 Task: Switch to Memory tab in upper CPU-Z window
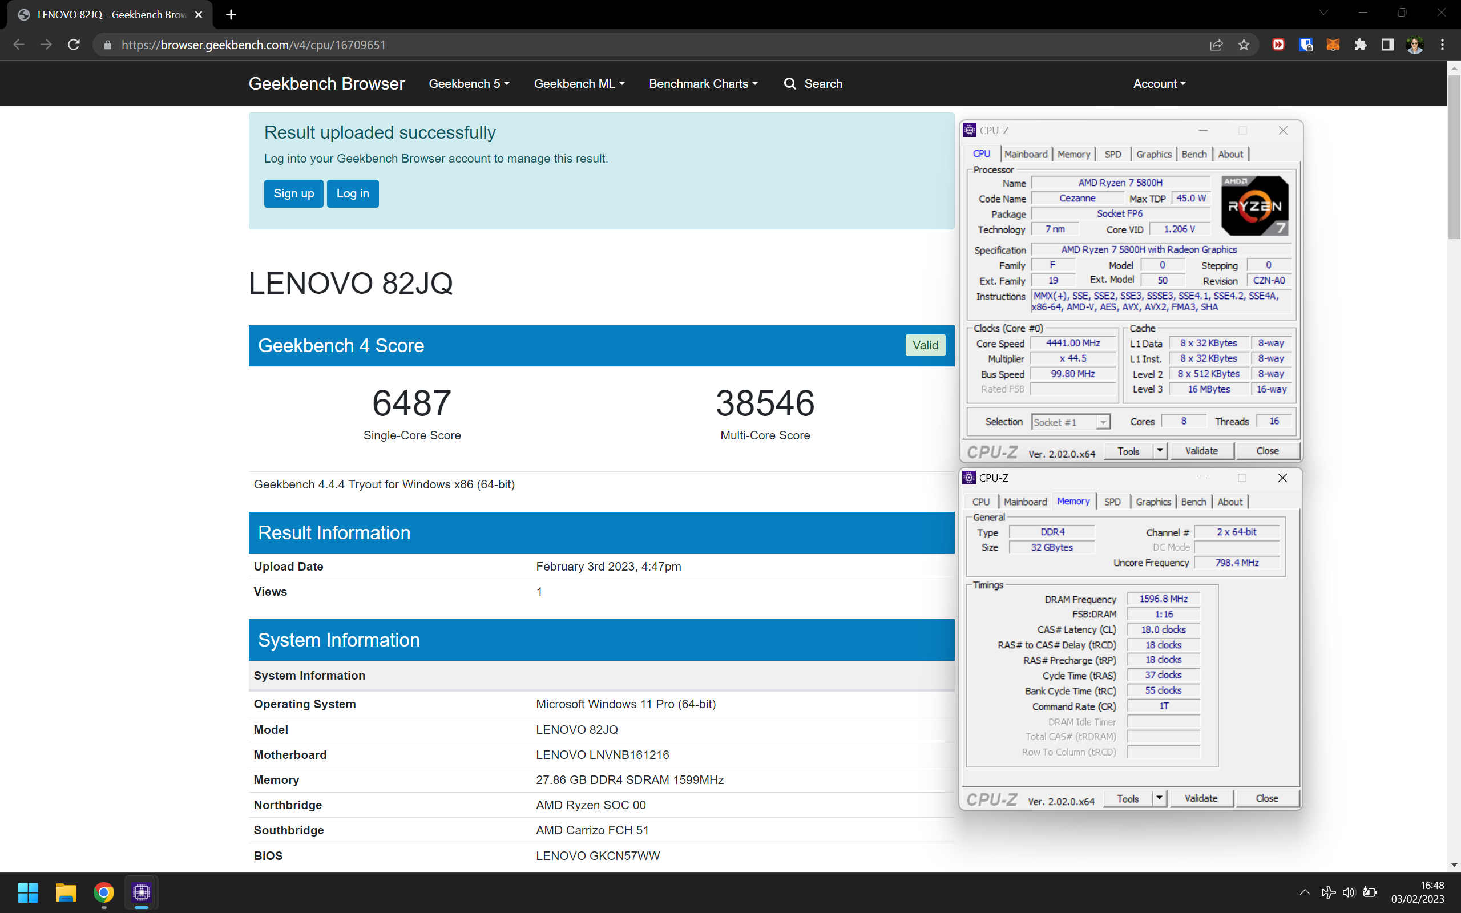coord(1073,155)
